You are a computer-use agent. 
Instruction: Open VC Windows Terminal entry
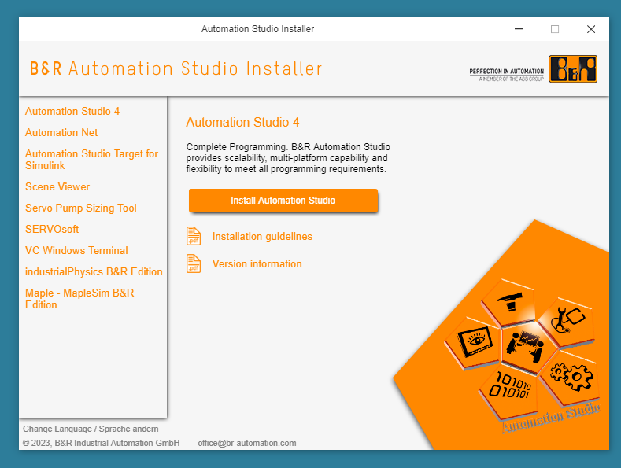click(76, 251)
